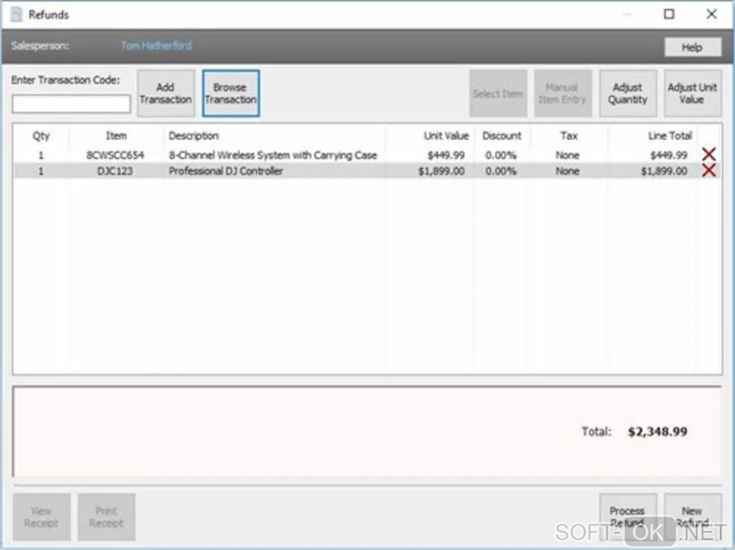Viewport: 735px width, 550px height.
Task: Click discount cell of 8CWSCC654 row
Action: coord(501,155)
